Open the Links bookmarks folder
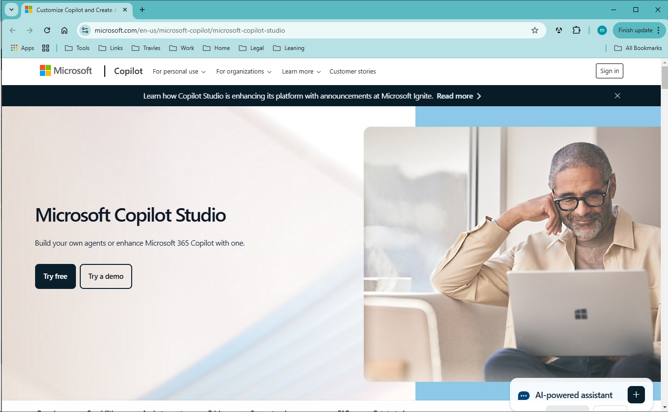668x412 pixels. click(111, 48)
